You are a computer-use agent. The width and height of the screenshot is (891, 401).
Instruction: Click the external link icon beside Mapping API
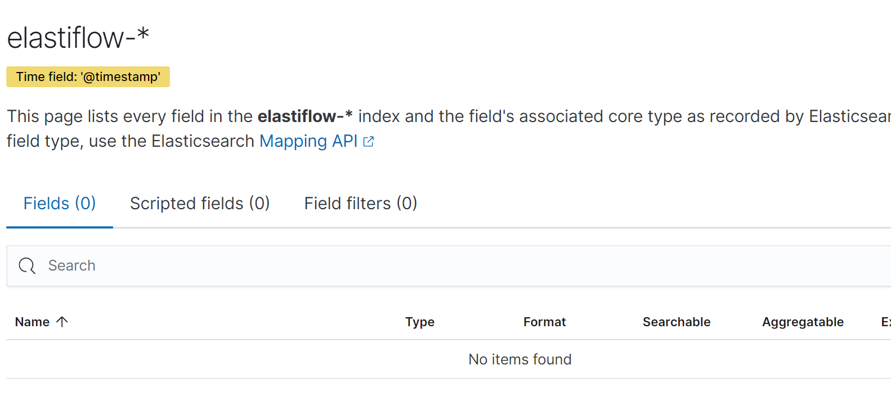(x=369, y=141)
